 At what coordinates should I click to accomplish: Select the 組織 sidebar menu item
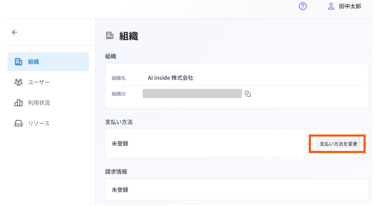point(48,62)
